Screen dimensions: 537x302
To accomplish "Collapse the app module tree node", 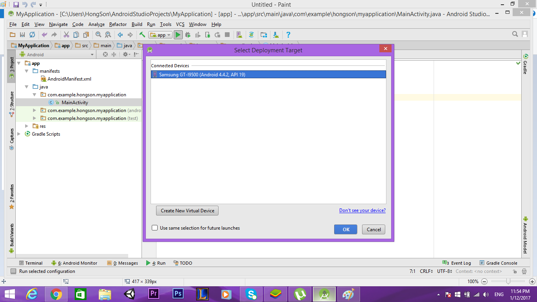I will 19,63.
